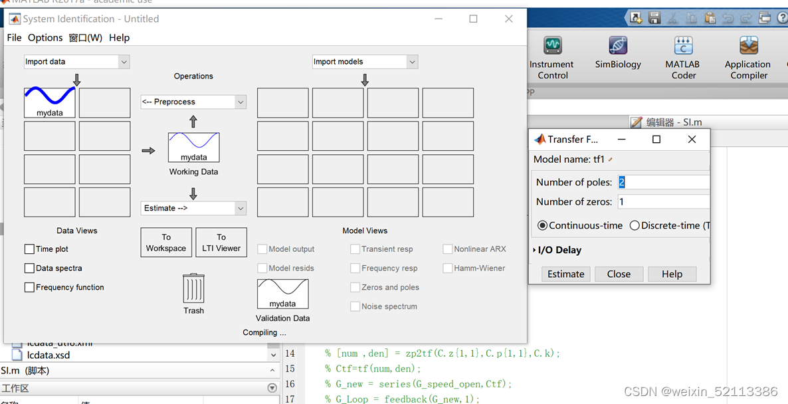Screen dimensions: 788x404
Task: Click the 工作区 workspace panel title
Action: click(x=15, y=389)
